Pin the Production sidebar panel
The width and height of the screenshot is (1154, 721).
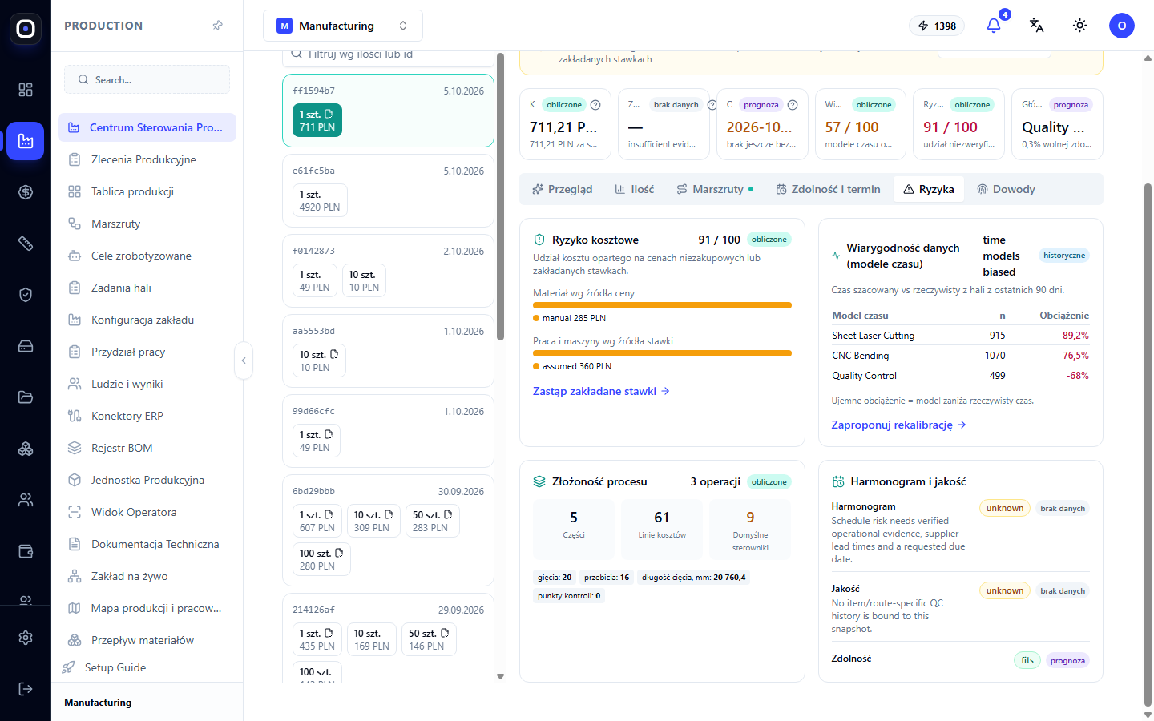point(217,26)
